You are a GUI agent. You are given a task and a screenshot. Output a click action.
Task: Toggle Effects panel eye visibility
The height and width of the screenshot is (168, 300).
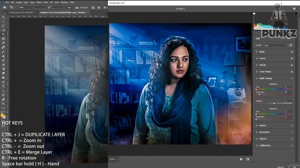point(292,139)
